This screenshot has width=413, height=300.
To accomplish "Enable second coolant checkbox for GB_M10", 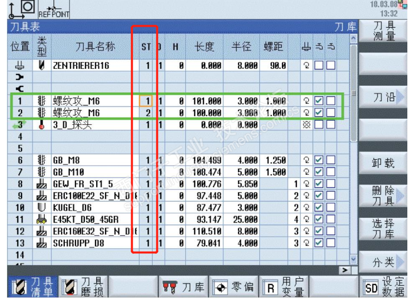I will [x=331, y=172].
